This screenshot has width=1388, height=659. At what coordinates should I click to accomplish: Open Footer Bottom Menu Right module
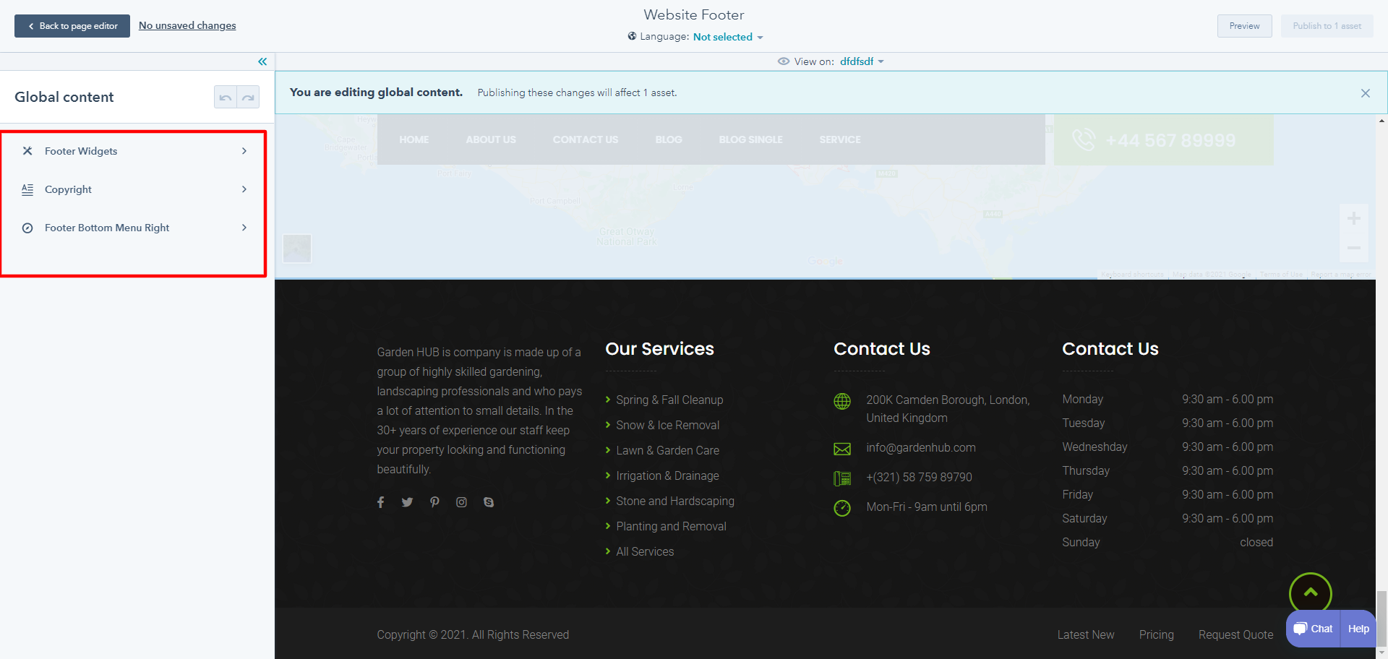134,228
